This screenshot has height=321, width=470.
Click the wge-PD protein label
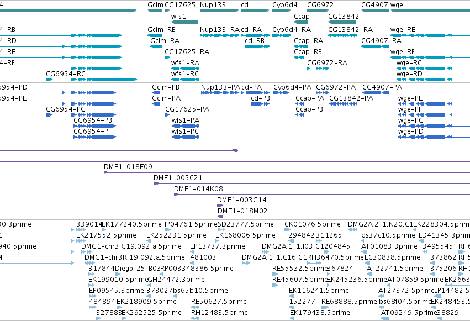click(x=411, y=131)
